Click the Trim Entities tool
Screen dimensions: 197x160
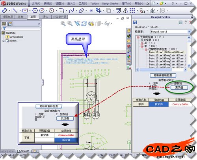click(99, 11)
